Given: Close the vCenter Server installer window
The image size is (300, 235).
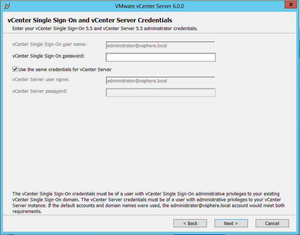Looking at the screenshot, I should pos(290,5).
